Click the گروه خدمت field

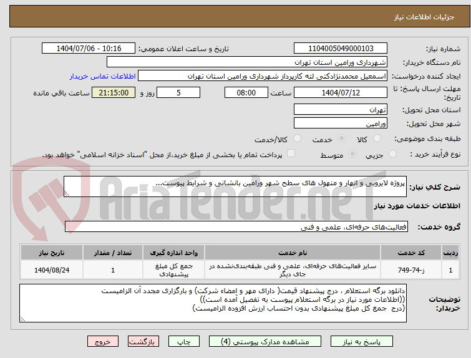tap(236, 227)
